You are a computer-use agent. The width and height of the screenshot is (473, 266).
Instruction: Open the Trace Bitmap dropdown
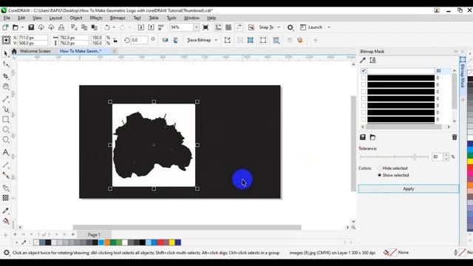point(216,40)
